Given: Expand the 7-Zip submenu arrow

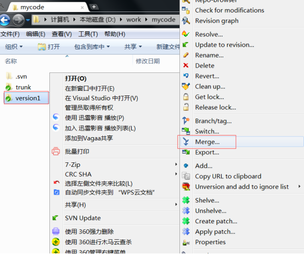Looking at the screenshot, I should pos(176,165).
